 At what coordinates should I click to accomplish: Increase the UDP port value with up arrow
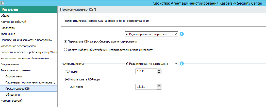tap(159, 85)
